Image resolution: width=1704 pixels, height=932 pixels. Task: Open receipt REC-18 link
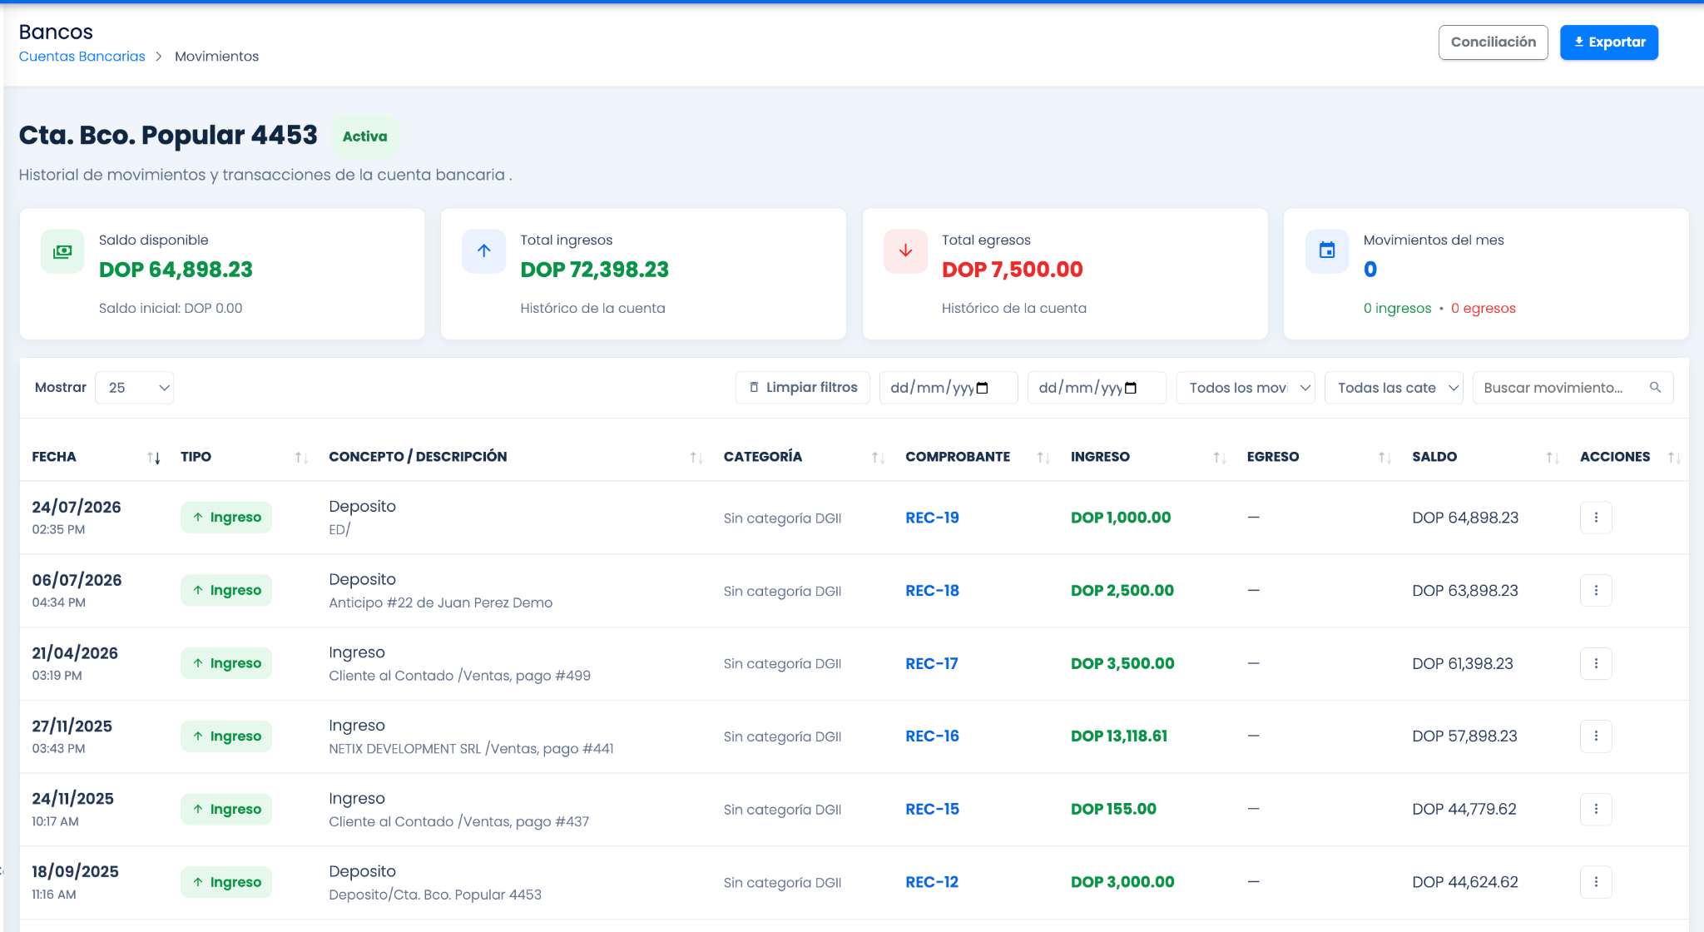click(932, 591)
